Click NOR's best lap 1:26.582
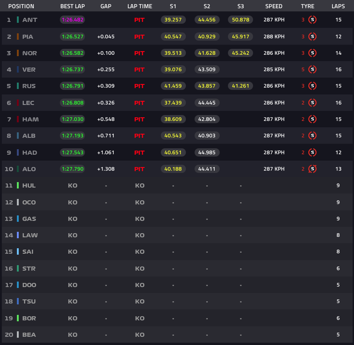 (73, 53)
